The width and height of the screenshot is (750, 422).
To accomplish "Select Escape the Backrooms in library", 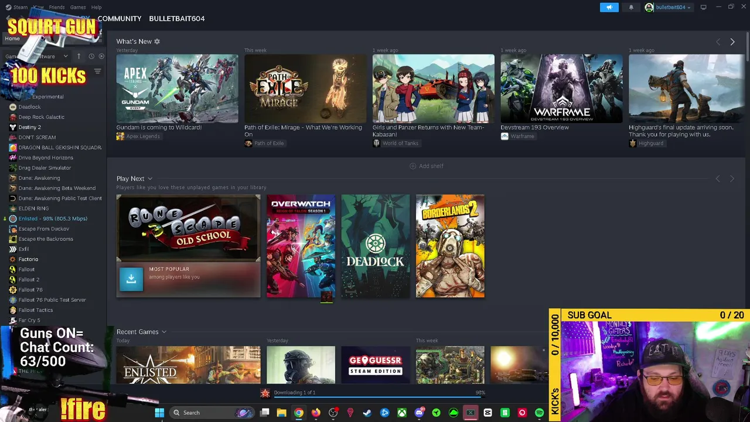I will (46, 239).
